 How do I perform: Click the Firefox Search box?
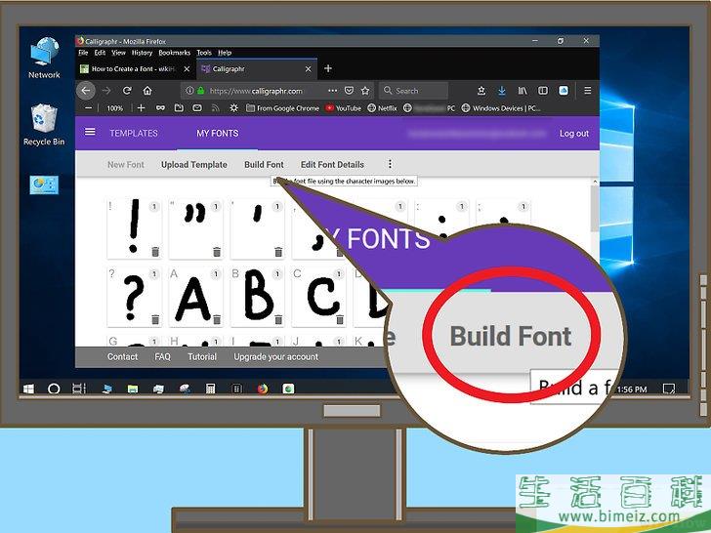tap(413, 91)
